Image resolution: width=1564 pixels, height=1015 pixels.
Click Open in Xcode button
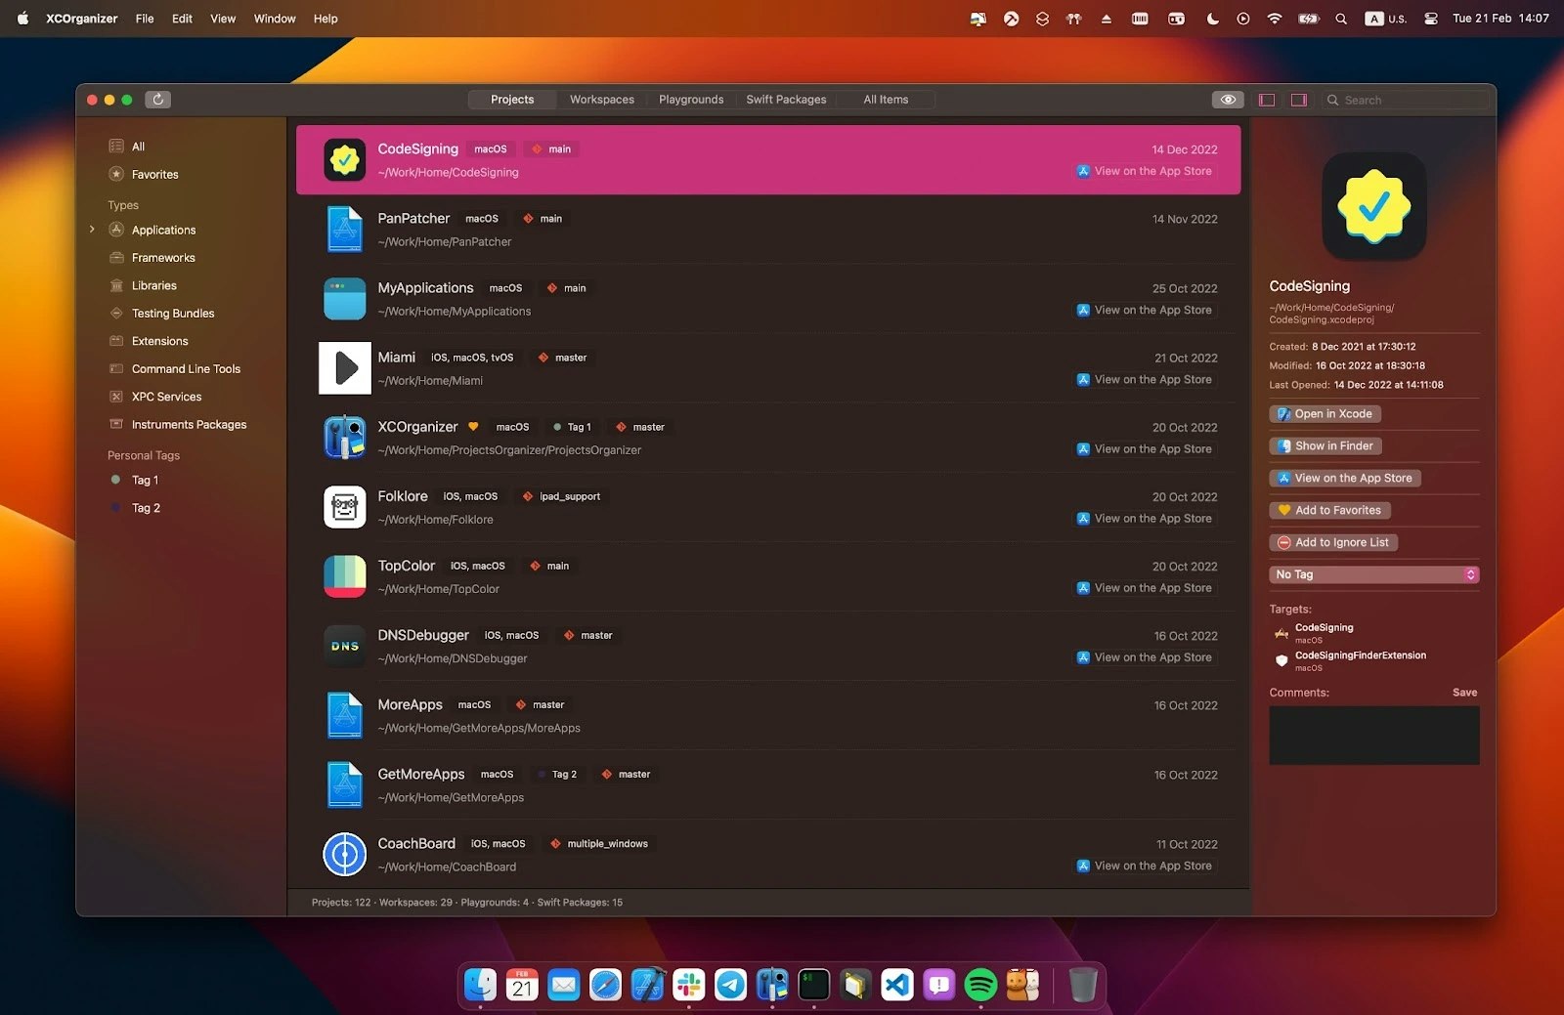point(1325,414)
